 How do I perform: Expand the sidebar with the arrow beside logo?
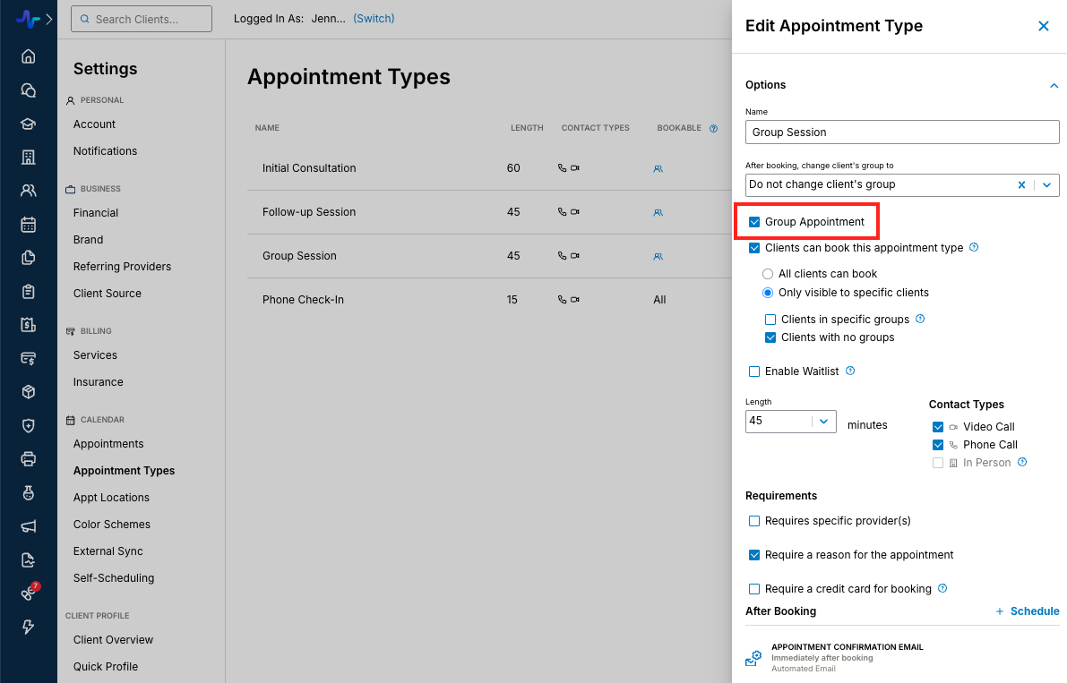pyautogui.click(x=49, y=19)
